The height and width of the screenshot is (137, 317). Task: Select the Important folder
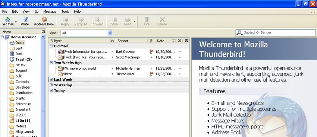[23, 109]
